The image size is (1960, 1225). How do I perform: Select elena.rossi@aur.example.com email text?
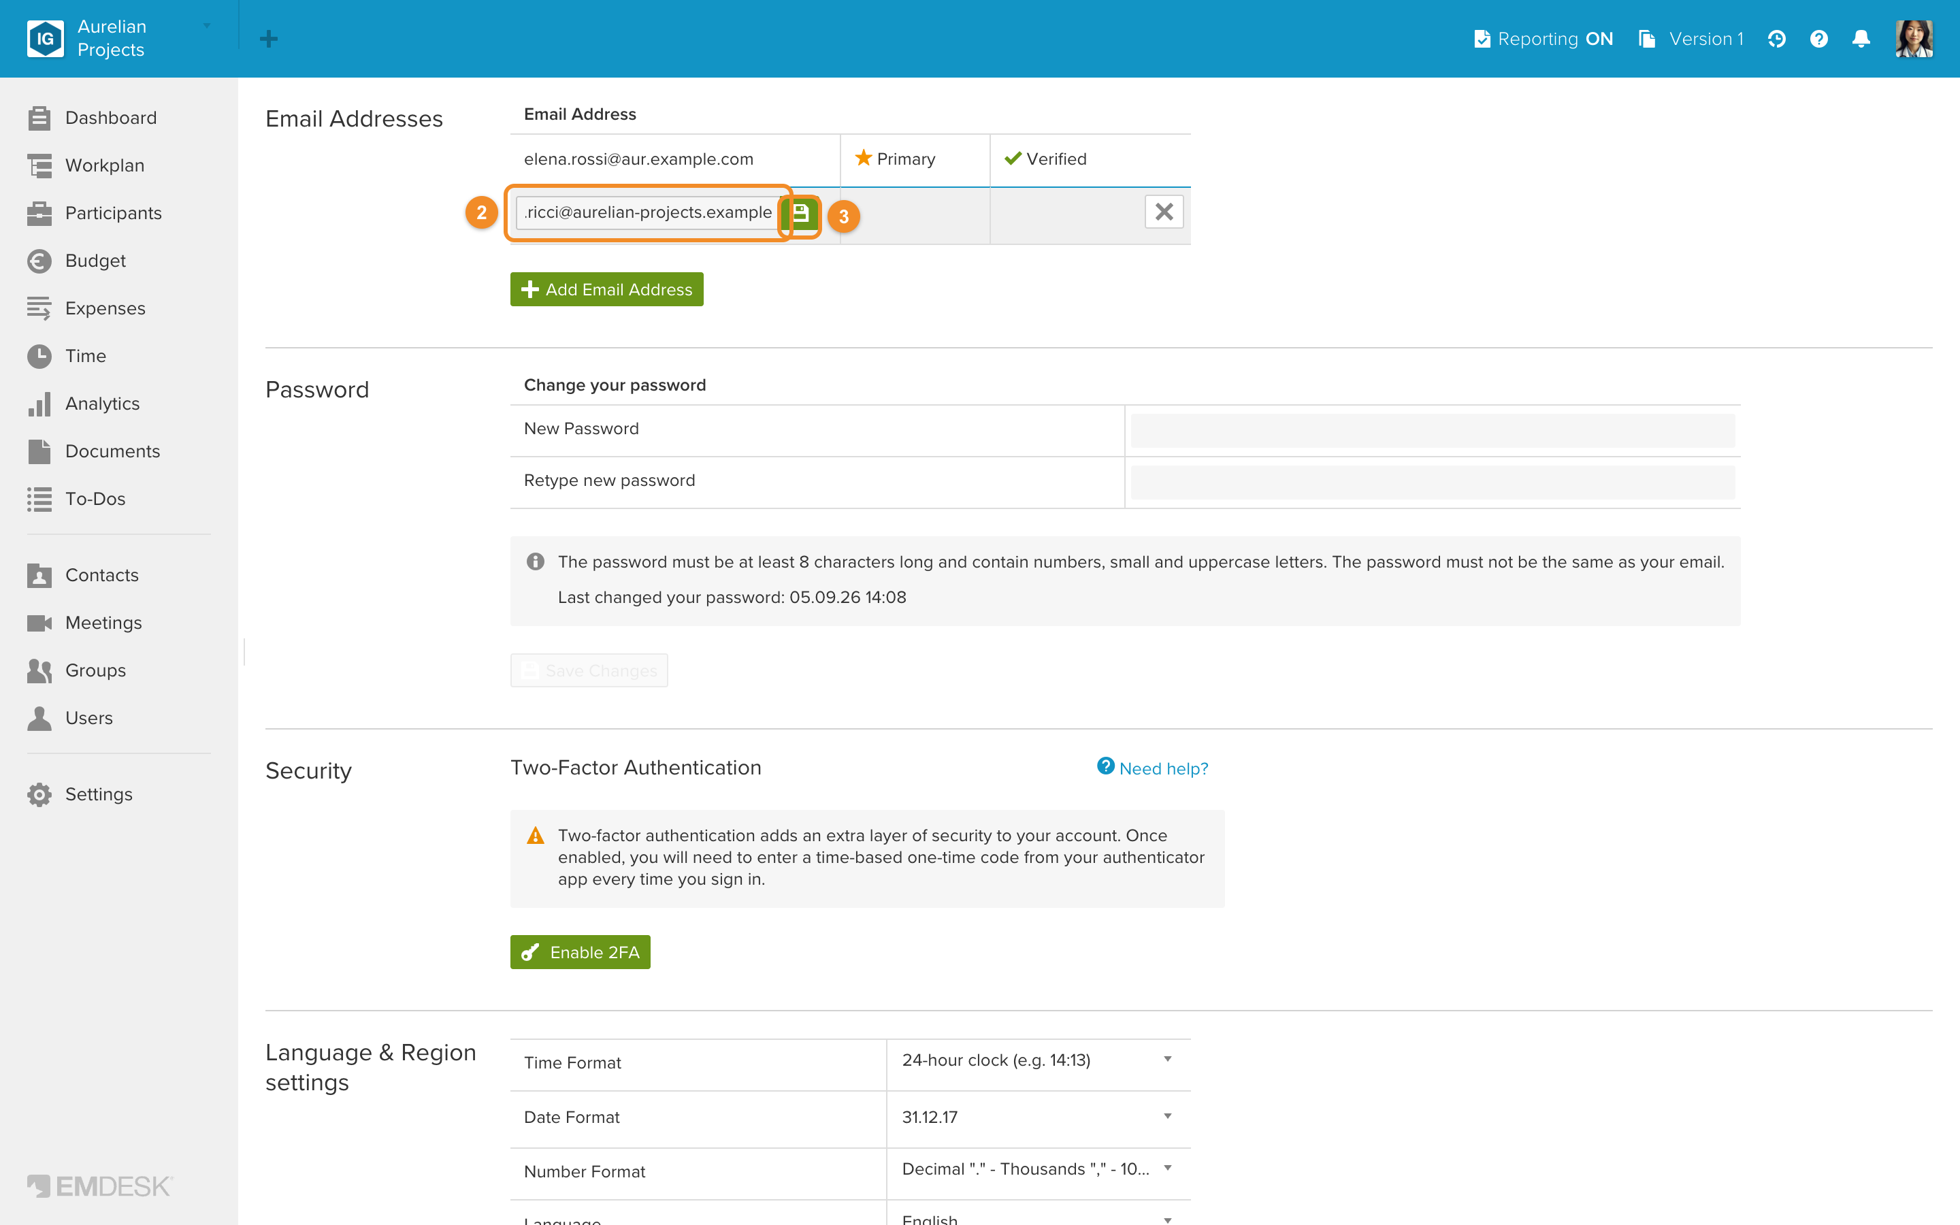638,160
